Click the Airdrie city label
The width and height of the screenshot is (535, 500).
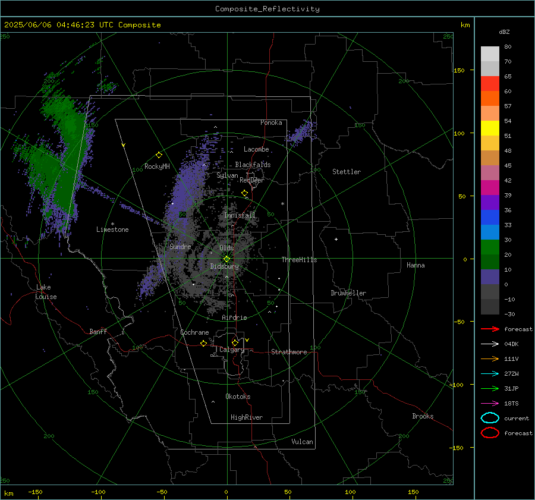[234, 317]
